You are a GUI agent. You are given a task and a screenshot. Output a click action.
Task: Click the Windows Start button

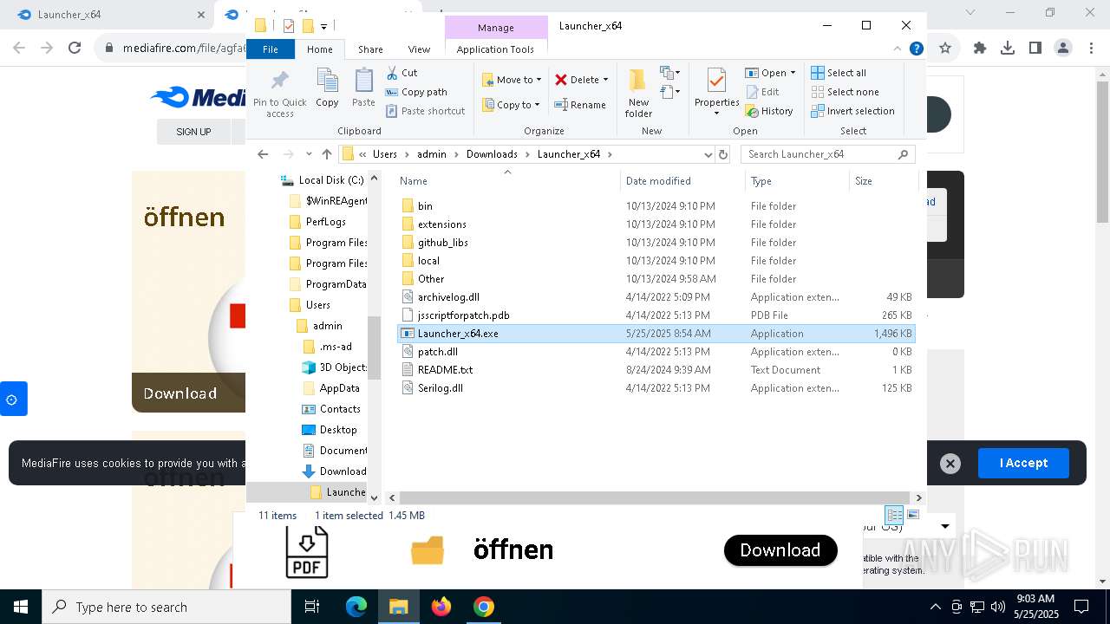point(21,607)
